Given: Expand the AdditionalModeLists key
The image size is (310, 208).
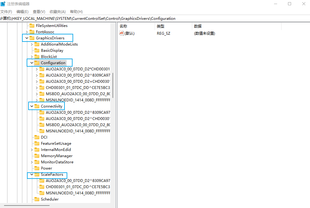Looking at the screenshot, I should [x=32, y=44].
